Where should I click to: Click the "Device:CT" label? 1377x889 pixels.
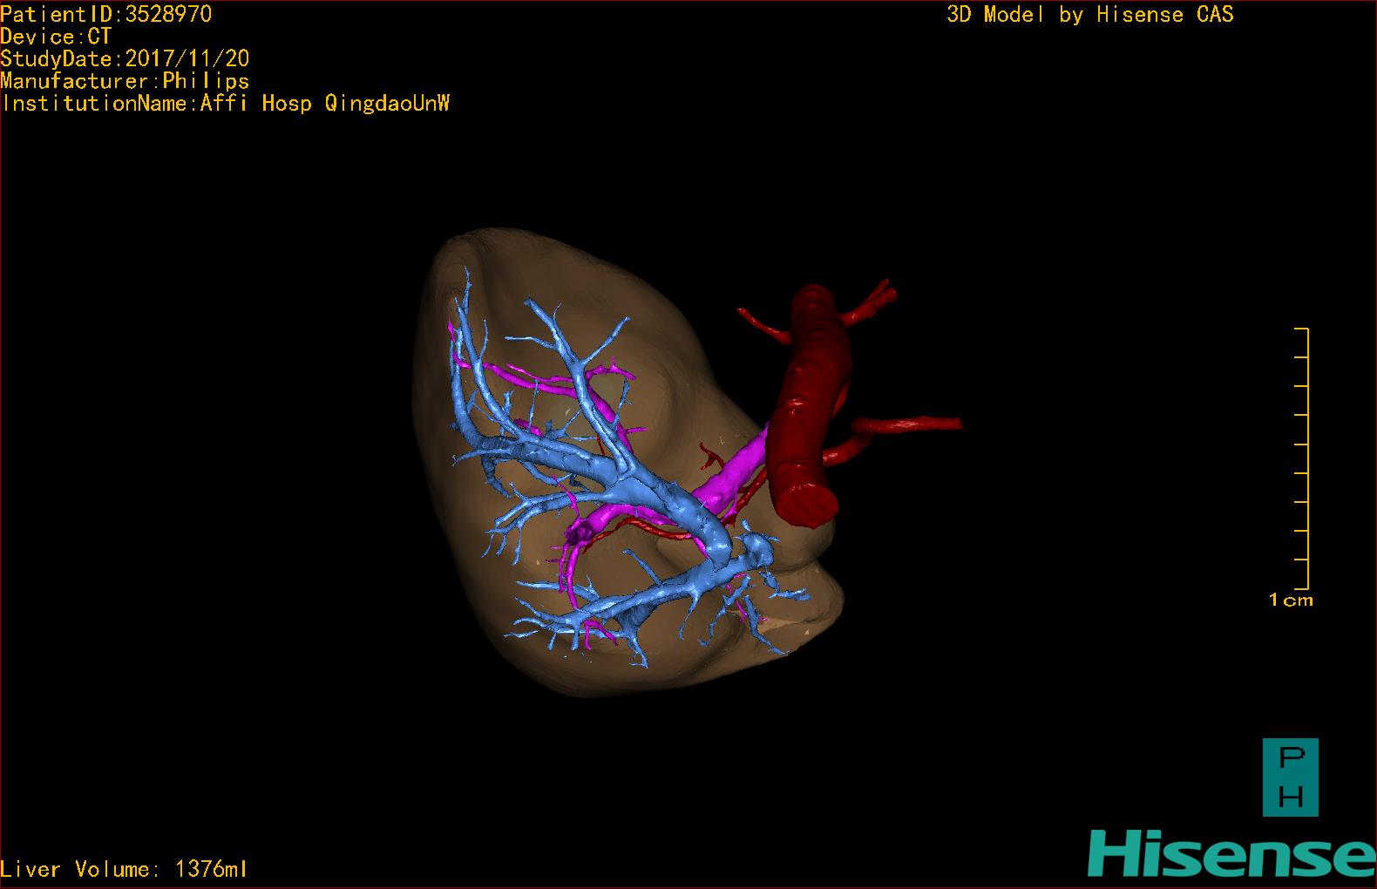56,37
